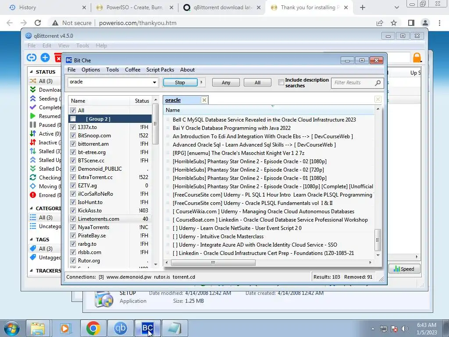This screenshot has width=449, height=337.
Task: Open the Windows Start menu
Action: coord(11,328)
